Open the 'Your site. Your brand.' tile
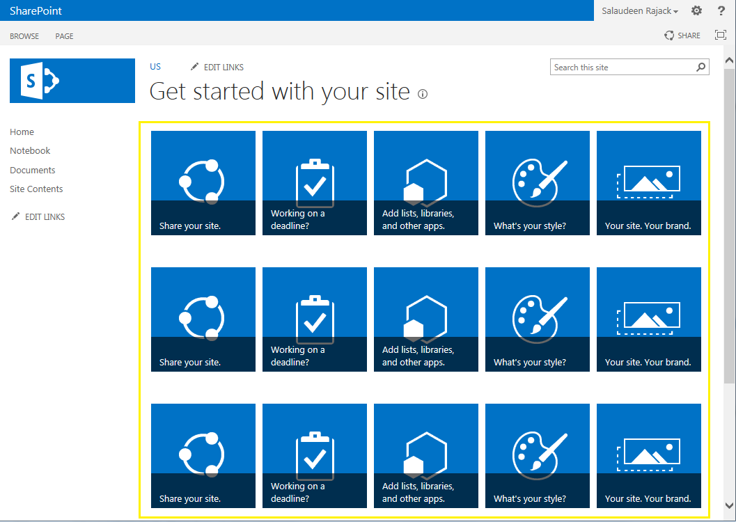Image resolution: width=736 pixels, height=522 pixels. click(x=648, y=182)
